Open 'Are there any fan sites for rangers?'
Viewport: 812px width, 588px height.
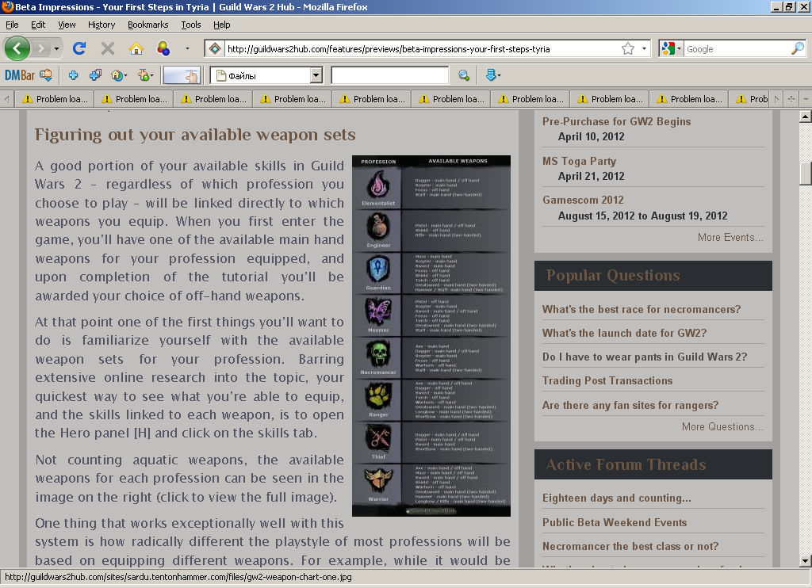630,405
